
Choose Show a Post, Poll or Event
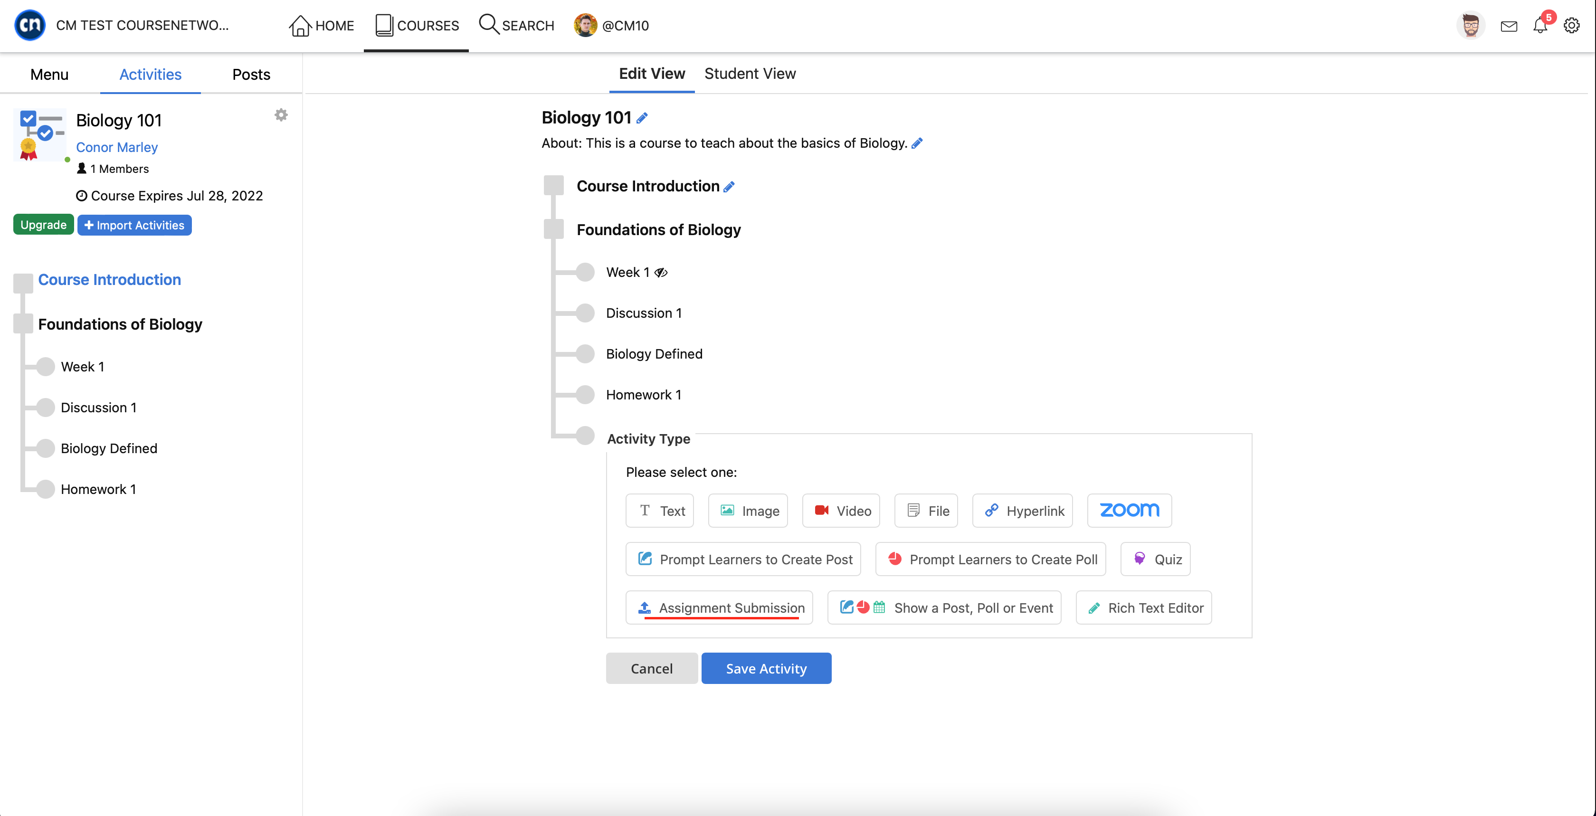[x=944, y=607]
